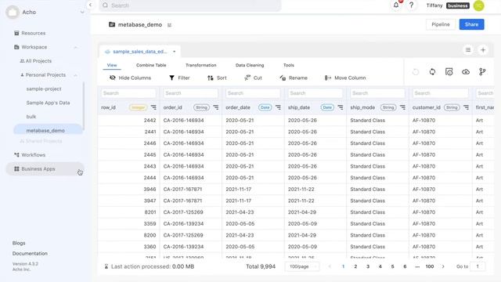Open All Projects in sidebar
501x282 pixels.
38,61
